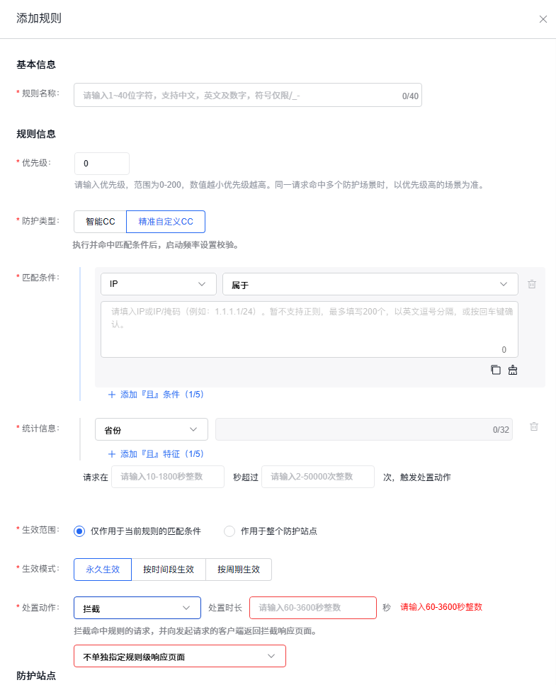This screenshot has height=685, width=556.
Task: Close the 添加规则 dialog
Action: coord(543,19)
